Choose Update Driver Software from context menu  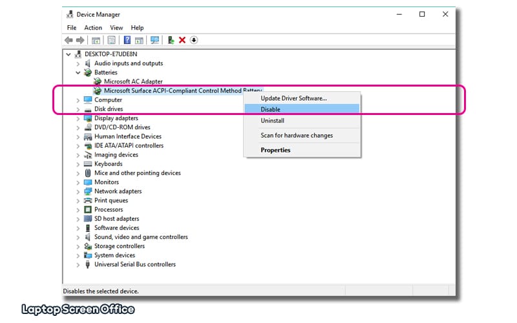tap(302, 98)
